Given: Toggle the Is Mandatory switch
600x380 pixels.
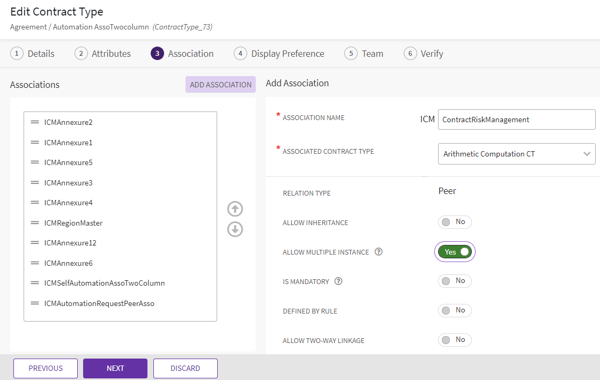Looking at the screenshot, I should [x=455, y=281].
